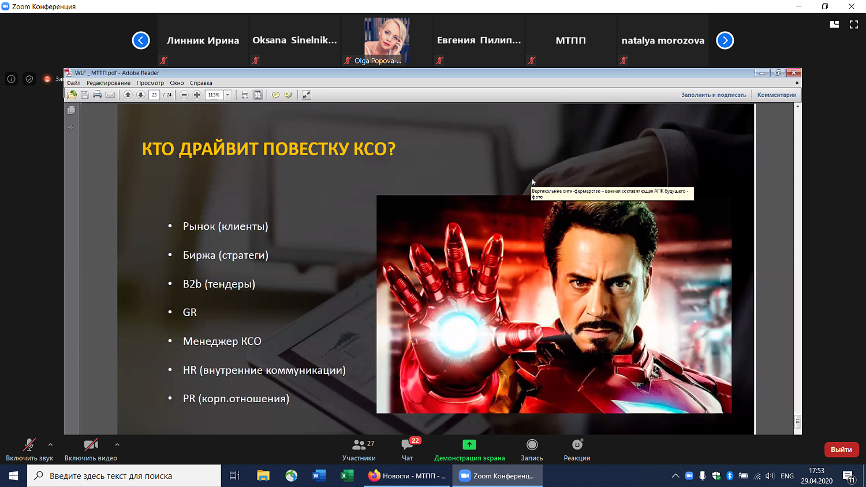Image resolution: width=866 pixels, height=487 pixels.
Task: Open a file in Adobe Reader toolbar
Action: tap(72, 95)
